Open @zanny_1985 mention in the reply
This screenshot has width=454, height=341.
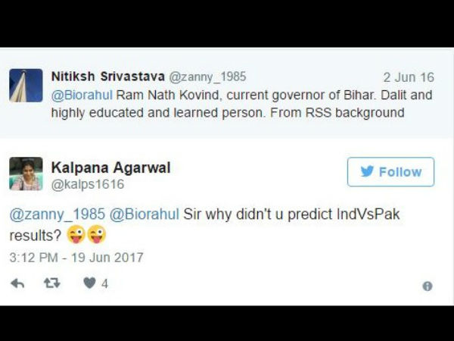tap(58, 214)
